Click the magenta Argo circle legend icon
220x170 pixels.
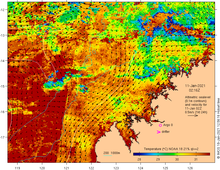(x=160, y=125)
